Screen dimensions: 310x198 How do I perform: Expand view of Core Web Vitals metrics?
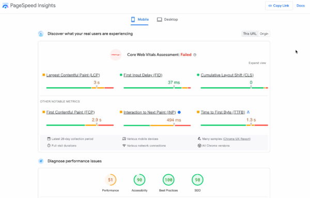point(257,63)
